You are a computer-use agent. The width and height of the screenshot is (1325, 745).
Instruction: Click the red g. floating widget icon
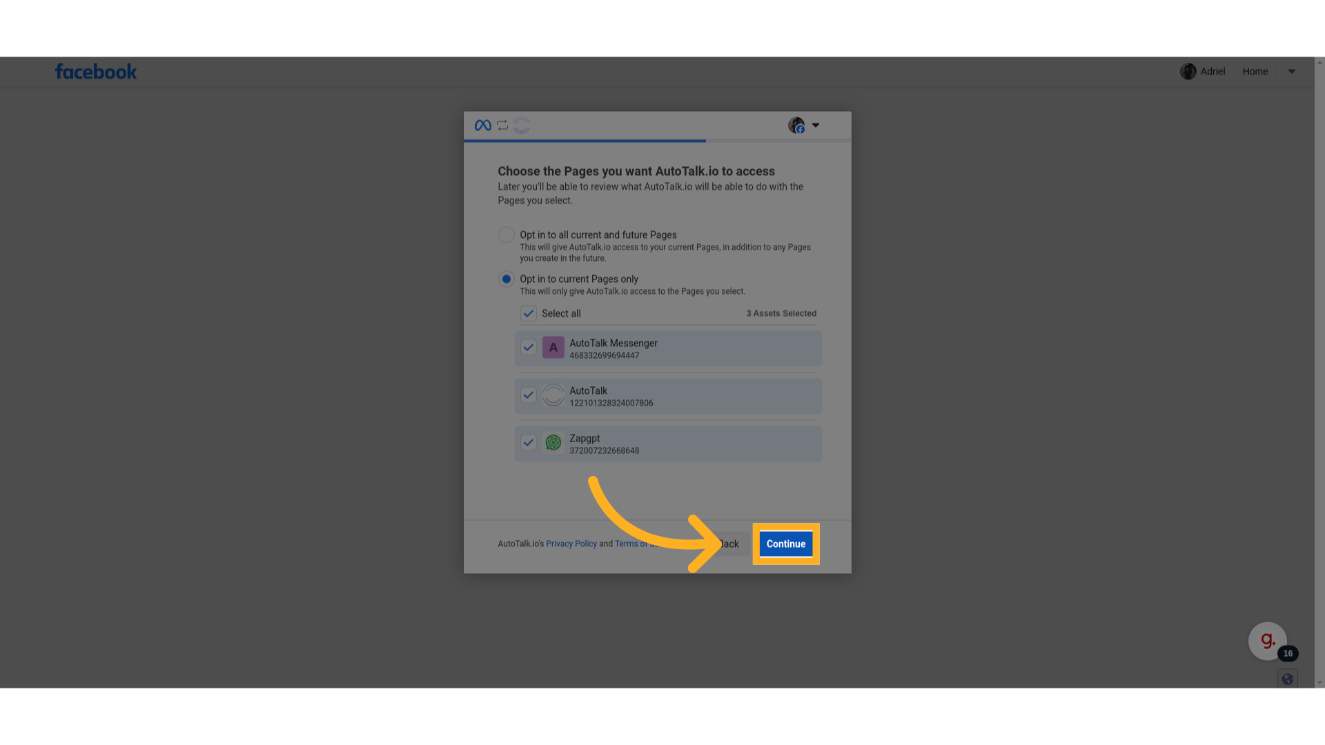tap(1268, 641)
